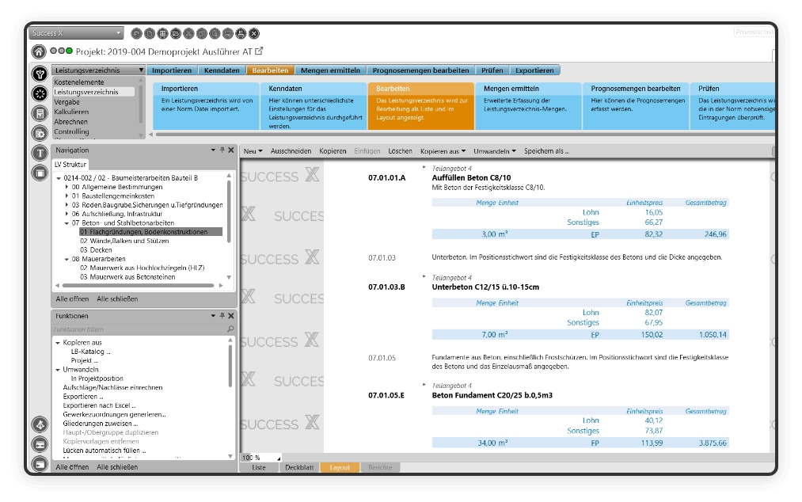Click the blue Importieren description tile
The height and width of the screenshot is (502, 802).
[x=206, y=106]
